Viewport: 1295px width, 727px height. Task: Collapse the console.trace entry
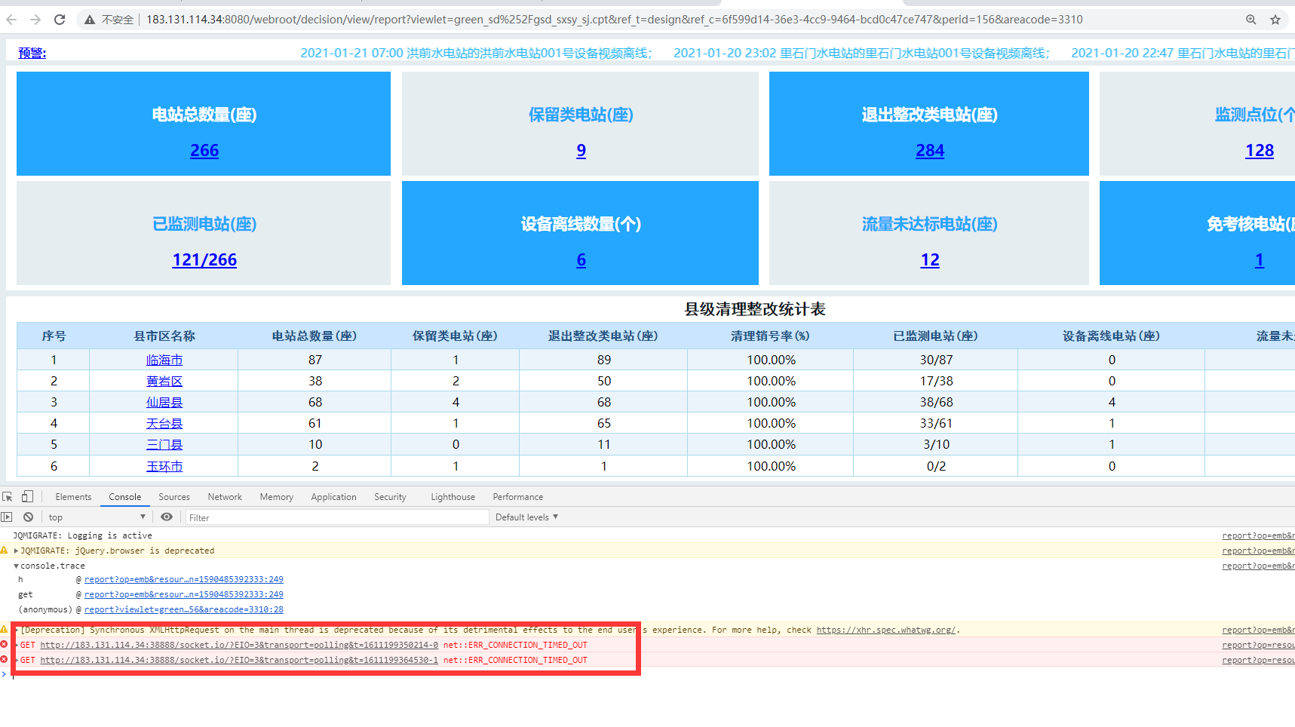(x=17, y=566)
